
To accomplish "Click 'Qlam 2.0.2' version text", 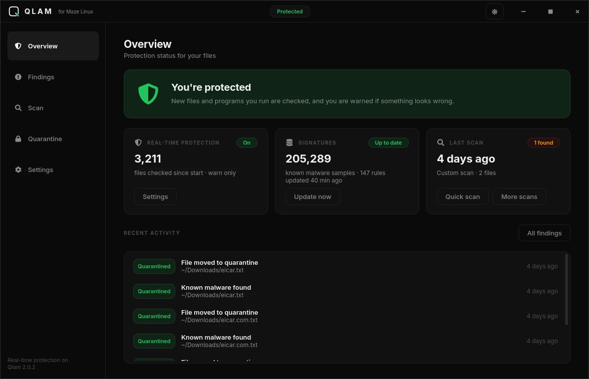I will click(x=21, y=367).
